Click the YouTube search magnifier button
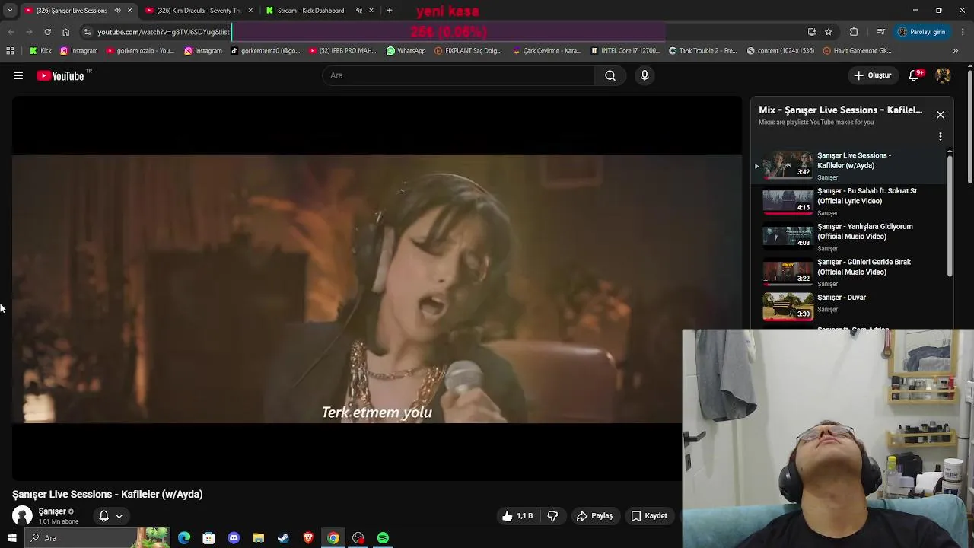Image resolution: width=974 pixels, height=548 pixels. [610, 75]
